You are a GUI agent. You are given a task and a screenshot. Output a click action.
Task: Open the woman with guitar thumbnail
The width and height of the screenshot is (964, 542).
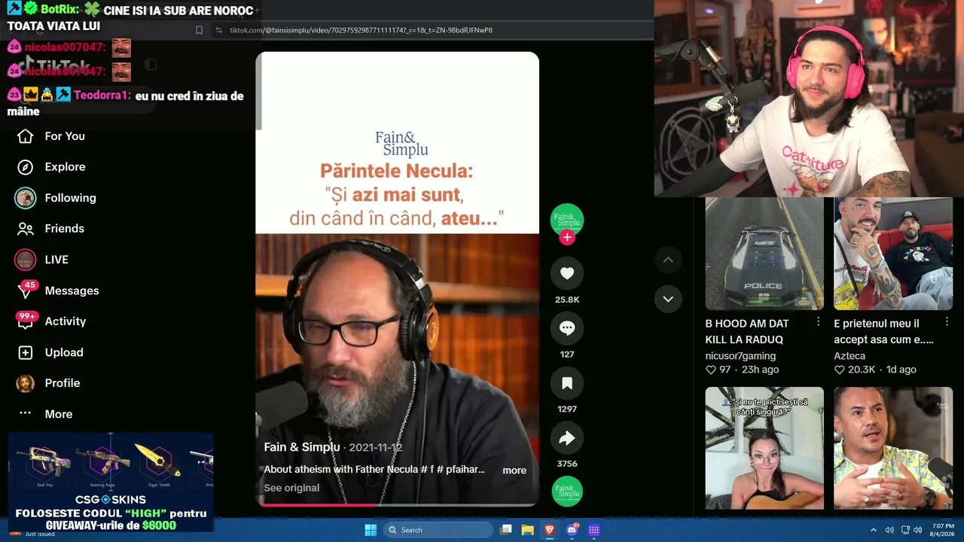click(x=764, y=448)
